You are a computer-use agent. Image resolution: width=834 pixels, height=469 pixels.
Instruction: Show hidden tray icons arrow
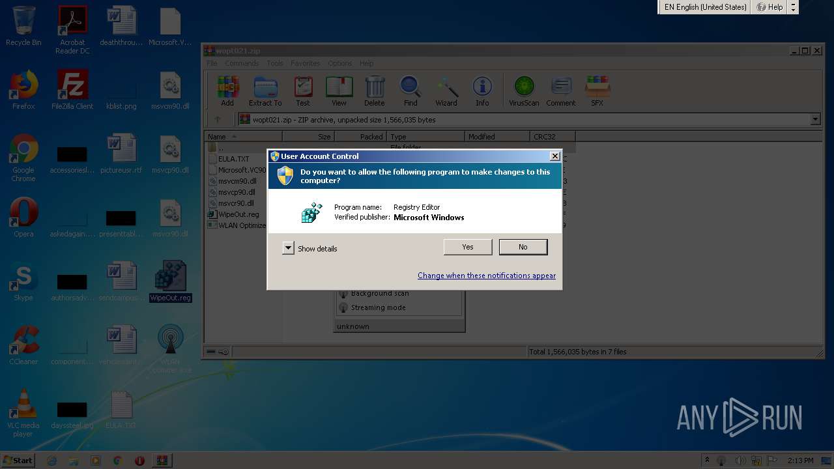[x=707, y=461]
